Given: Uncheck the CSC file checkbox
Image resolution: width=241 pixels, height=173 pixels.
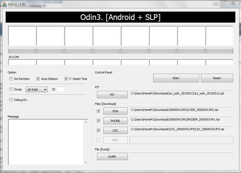Looking at the screenshot, I should pos(99,130).
